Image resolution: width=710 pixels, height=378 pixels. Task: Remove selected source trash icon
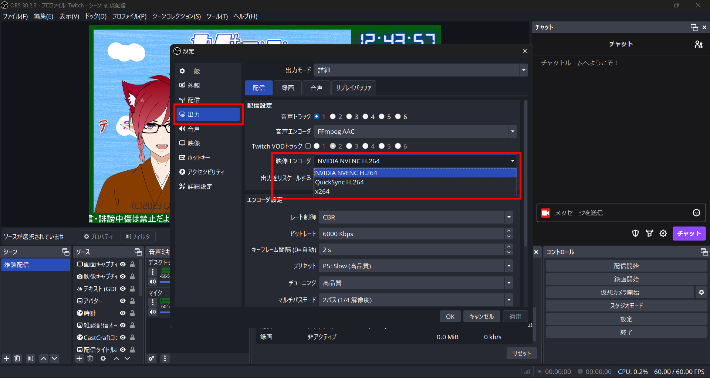point(90,358)
